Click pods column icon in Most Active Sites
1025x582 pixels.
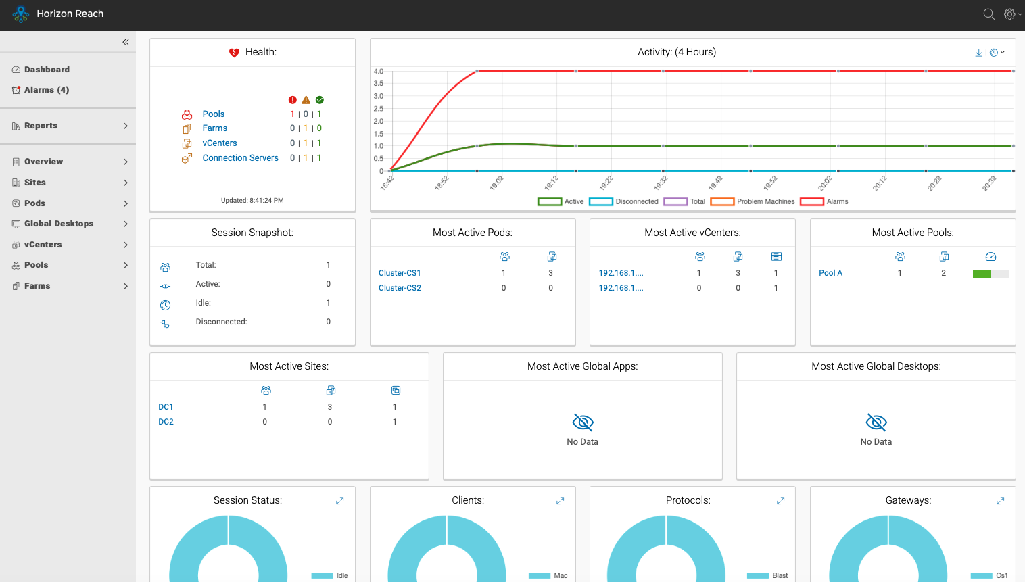tap(396, 391)
